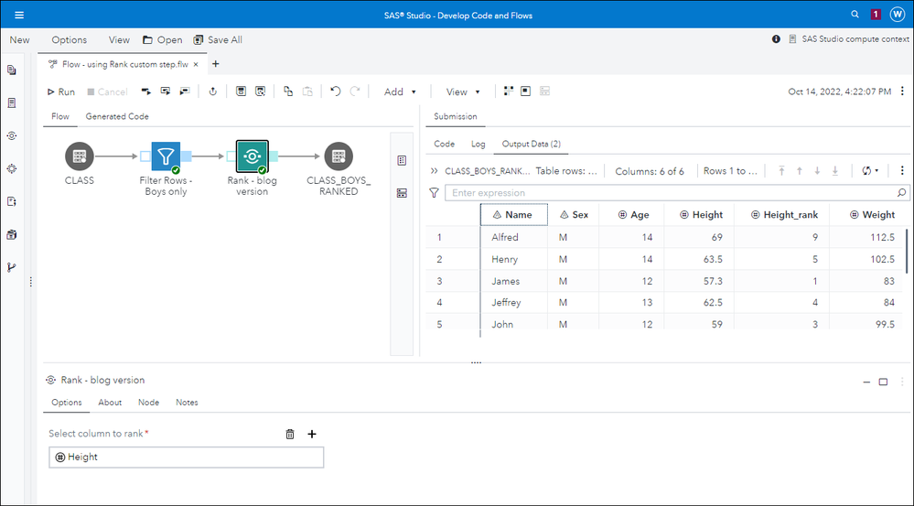Open the View dropdown in toolbar
Viewport: 914px width, 506px height.
463,92
